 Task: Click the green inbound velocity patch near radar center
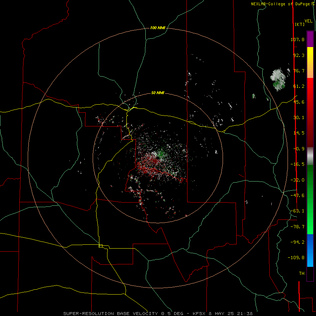[161, 153]
